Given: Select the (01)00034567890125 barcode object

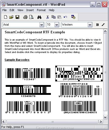Looking at the screenshot, I should click(79, 73).
